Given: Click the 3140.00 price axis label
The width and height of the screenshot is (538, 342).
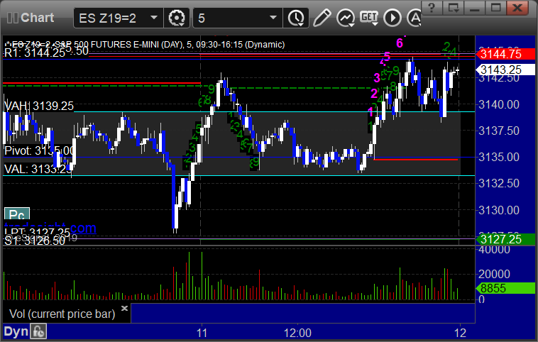Looking at the screenshot, I should pos(499,104).
